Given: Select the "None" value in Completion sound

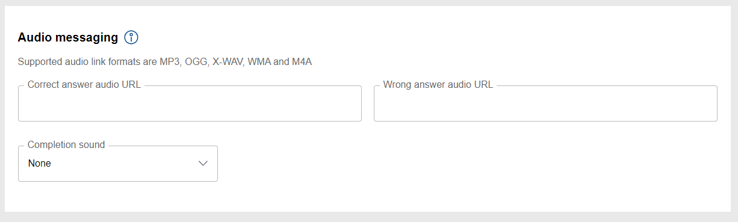Looking at the screenshot, I should tap(40, 164).
